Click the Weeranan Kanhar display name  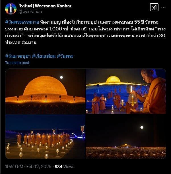click(x=45, y=6)
